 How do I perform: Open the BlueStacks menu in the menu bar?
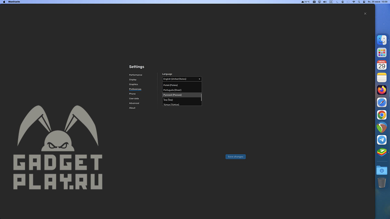tap(14, 2)
